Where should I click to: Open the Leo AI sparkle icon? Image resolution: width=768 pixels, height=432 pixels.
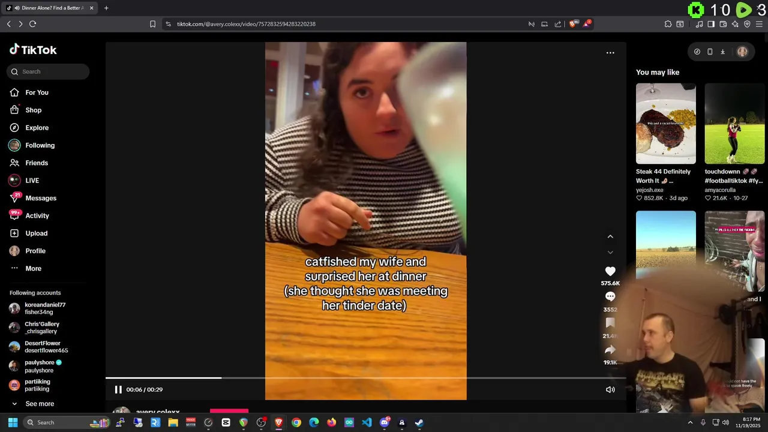[735, 24]
